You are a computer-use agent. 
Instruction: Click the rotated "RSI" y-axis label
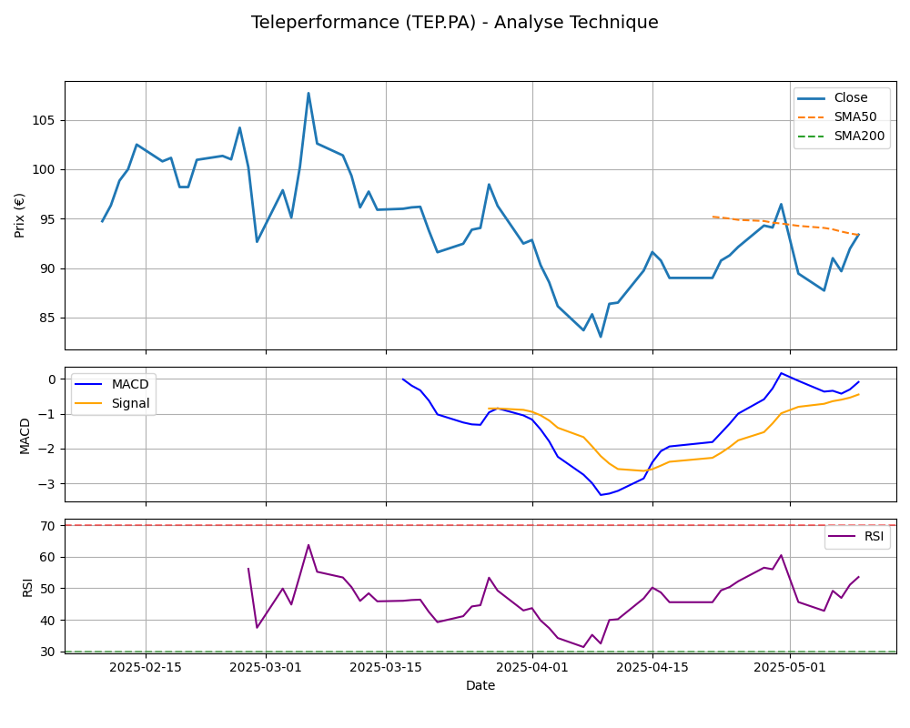(26, 587)
